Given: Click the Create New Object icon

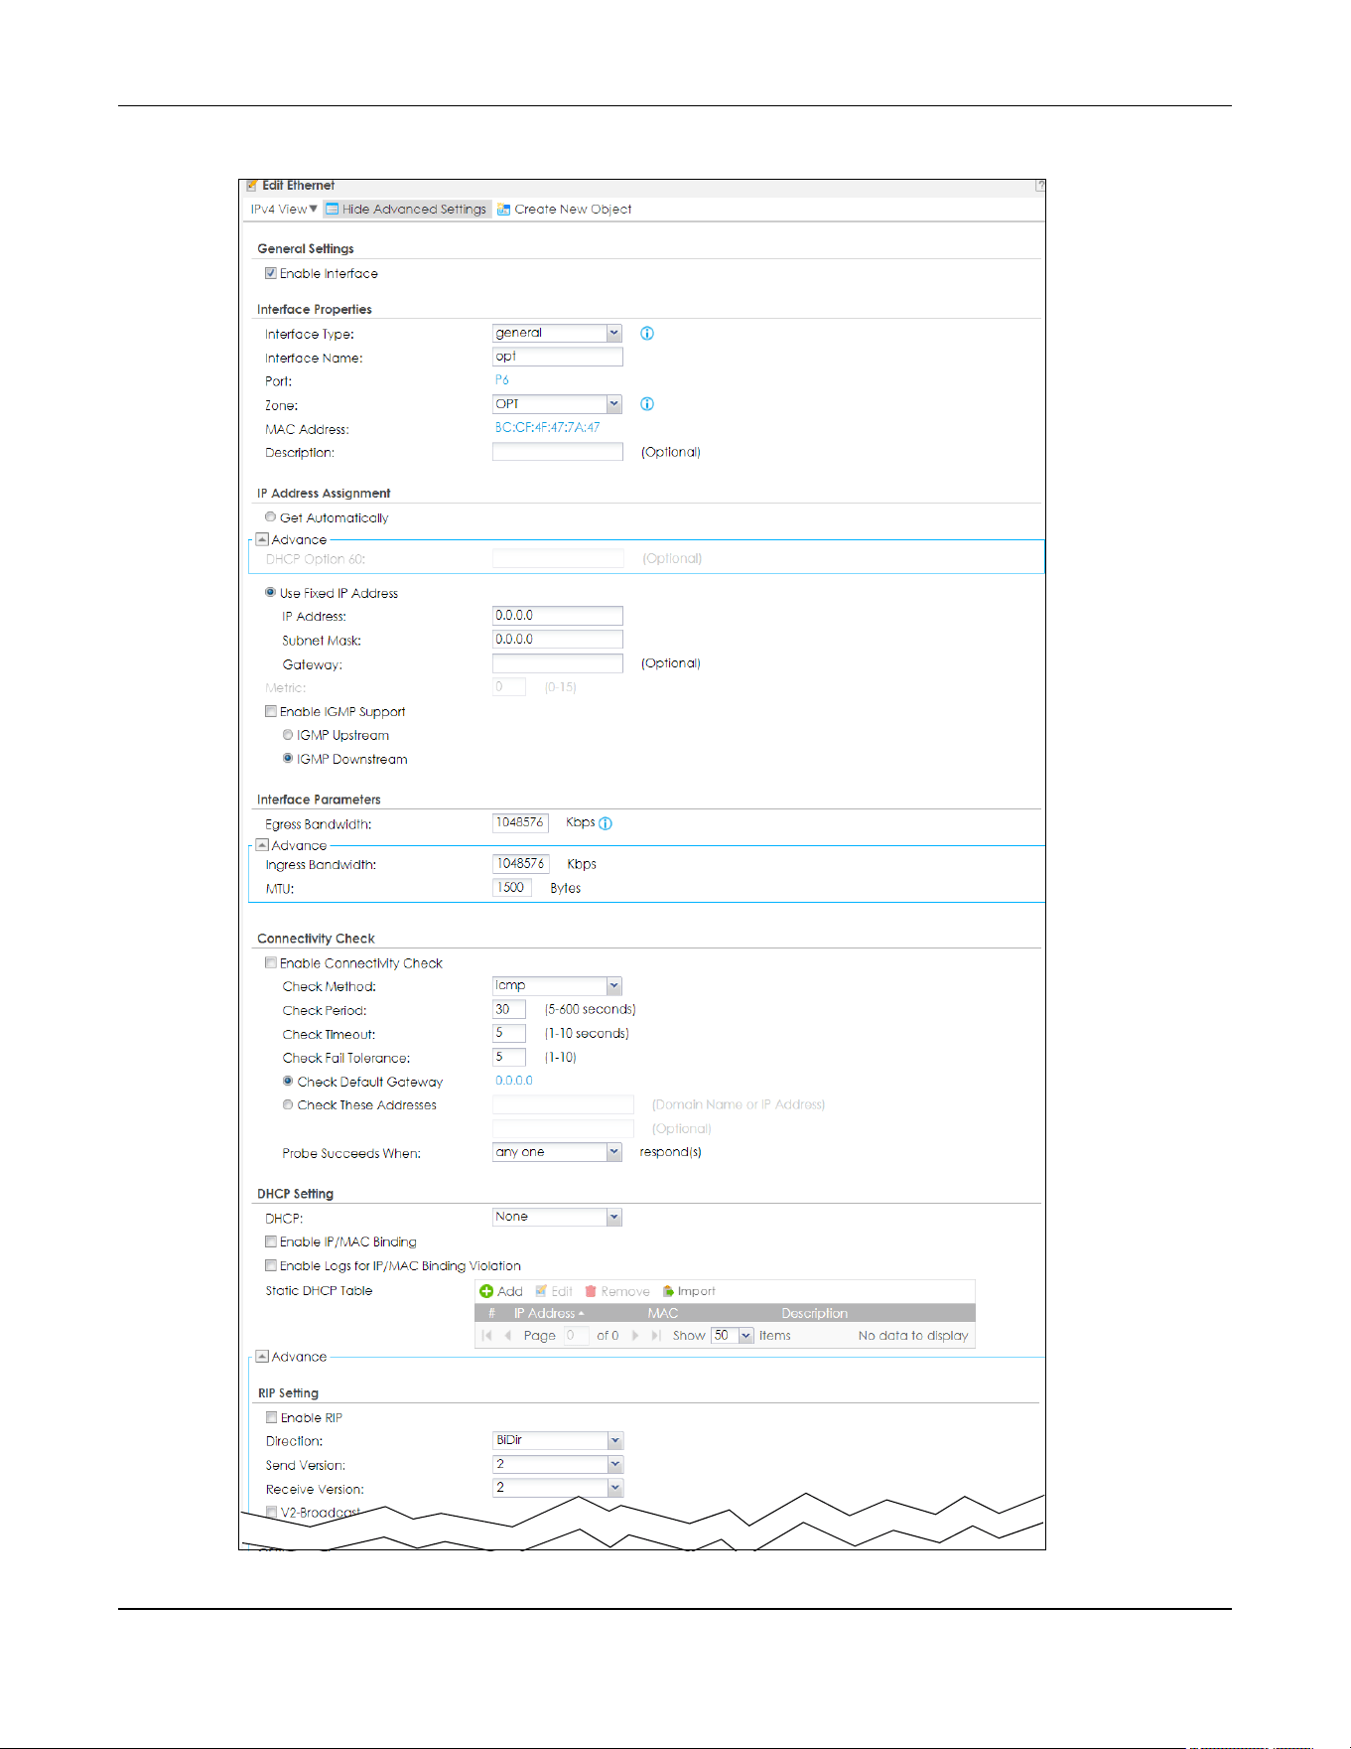Looking at the screenshot, I should point(503,210).
